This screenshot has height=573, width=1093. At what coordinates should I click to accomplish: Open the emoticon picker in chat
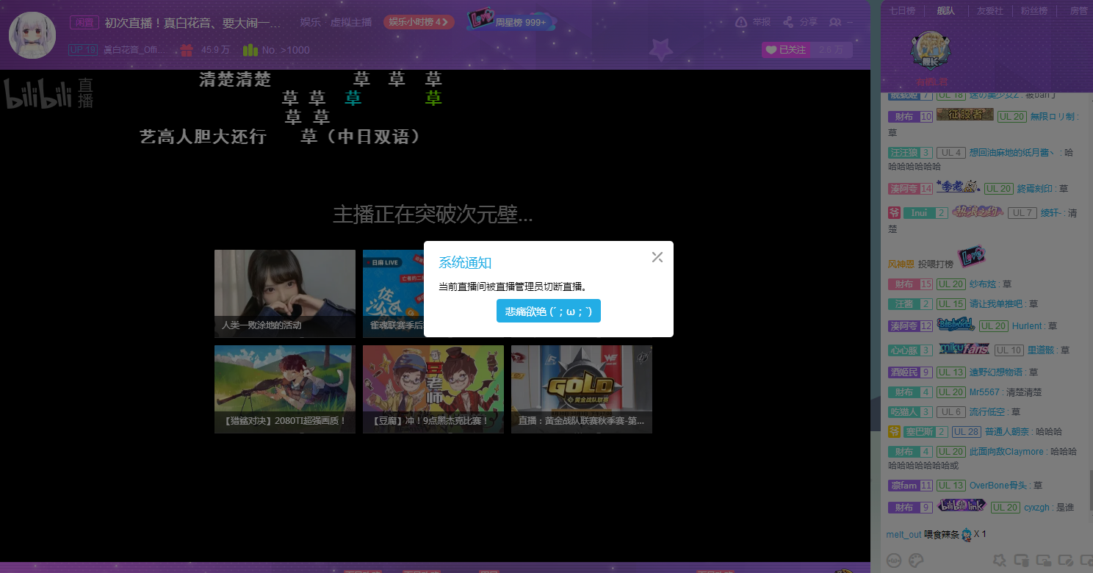(894, 561)
